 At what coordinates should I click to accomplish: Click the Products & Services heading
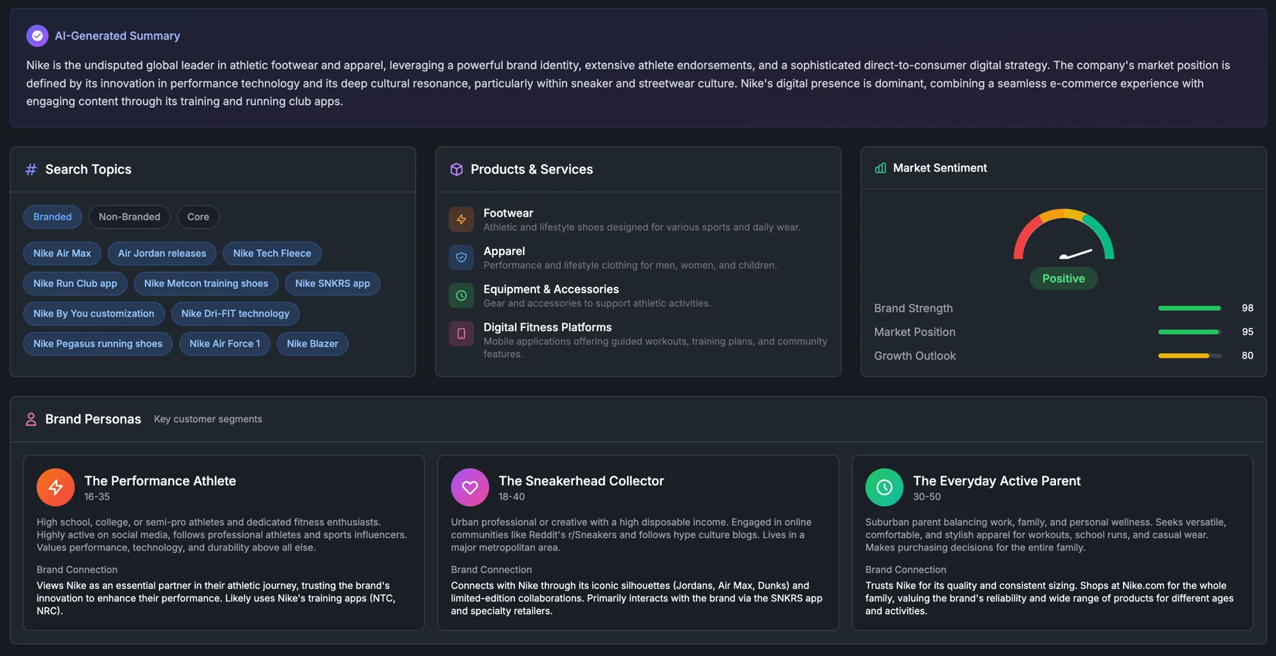coord(531,170)
